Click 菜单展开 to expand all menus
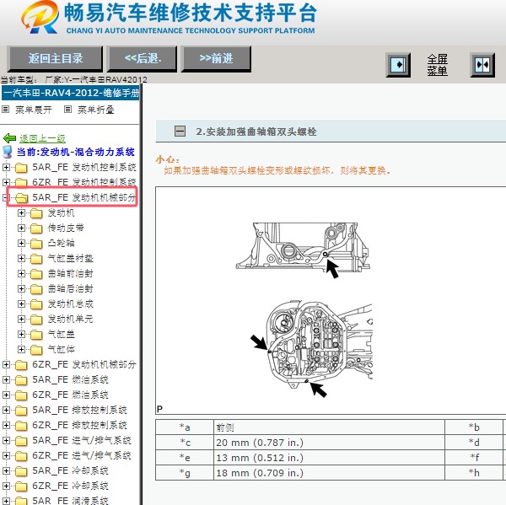This screenshot has height=505, width=506. pos(33,110)
